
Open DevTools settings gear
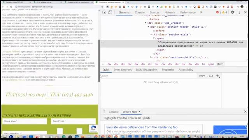(x=233, y=12)
